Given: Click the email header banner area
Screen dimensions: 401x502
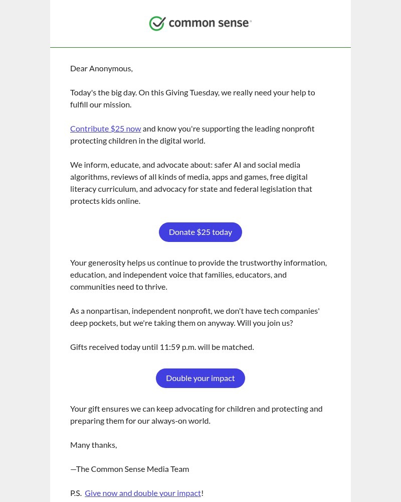Looking at the screenshot, I should [200, 23].
